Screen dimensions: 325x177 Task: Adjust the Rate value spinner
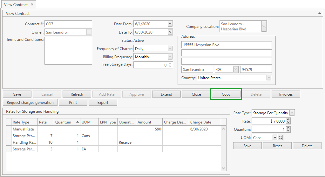pyautogui.click(x=288, y=121)
